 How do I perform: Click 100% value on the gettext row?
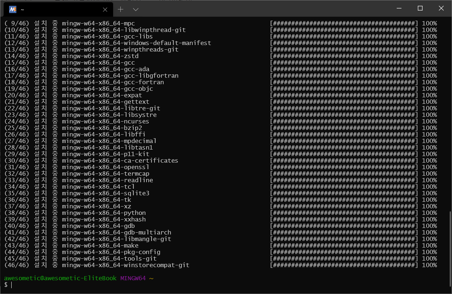(x=429, y=102)
